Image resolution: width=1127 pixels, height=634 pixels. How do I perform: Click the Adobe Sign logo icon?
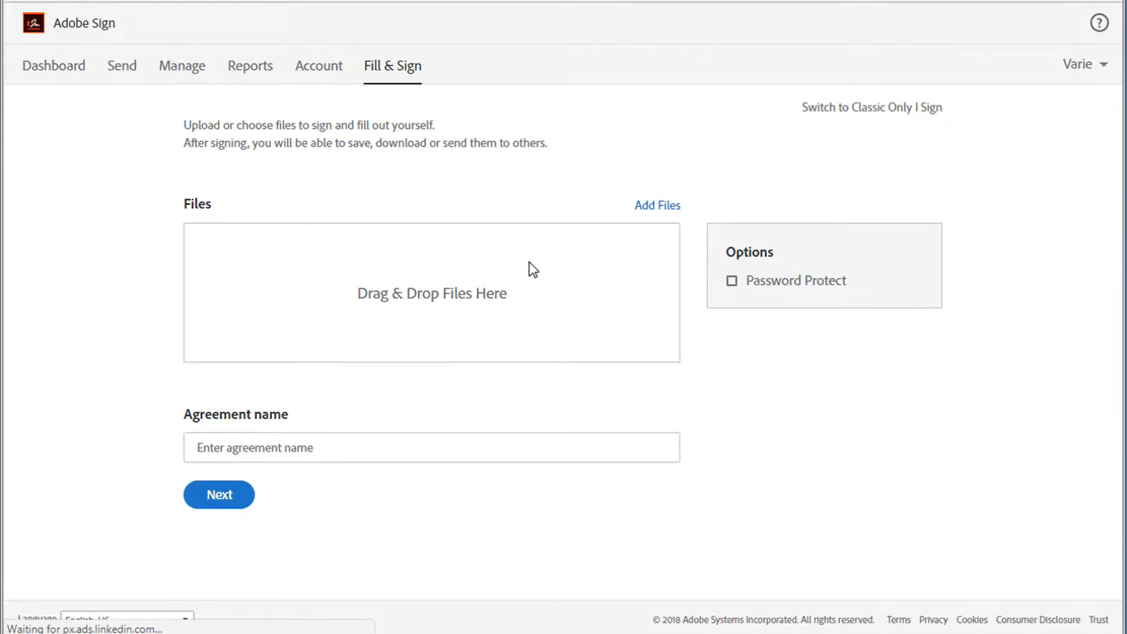click(x=34, y=23)
